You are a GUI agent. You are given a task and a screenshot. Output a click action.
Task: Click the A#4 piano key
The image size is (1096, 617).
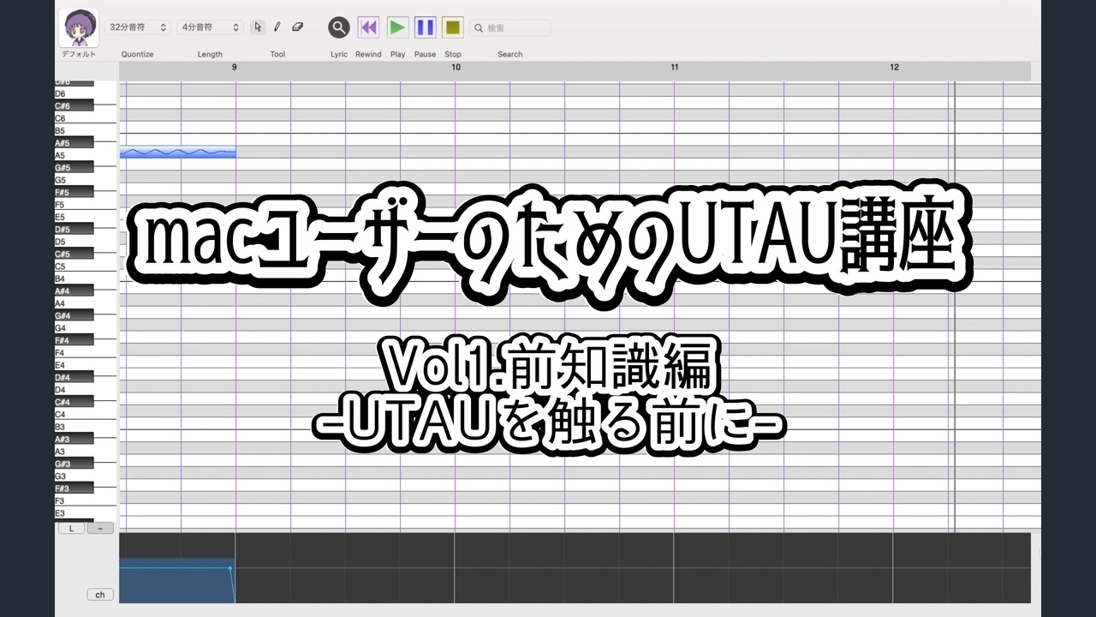pos(74,291)
